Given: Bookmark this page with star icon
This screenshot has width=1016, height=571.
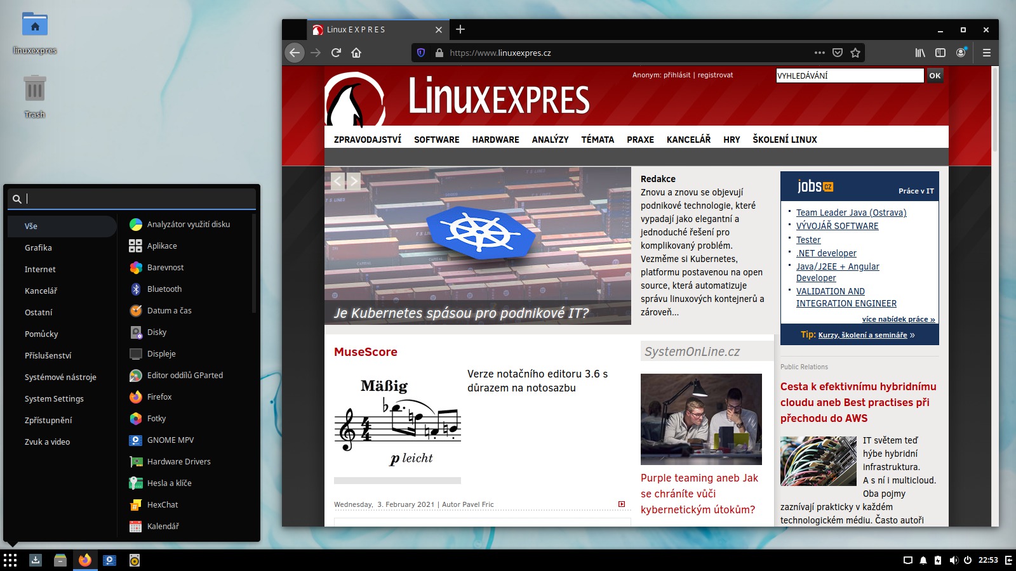Looking at the screenshot, I should tap(855, 53).
